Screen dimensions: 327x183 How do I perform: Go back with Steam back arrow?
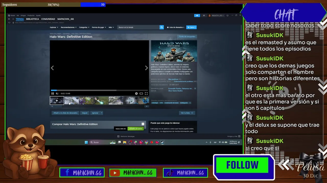pyautogui.click(x=9, y=19)
